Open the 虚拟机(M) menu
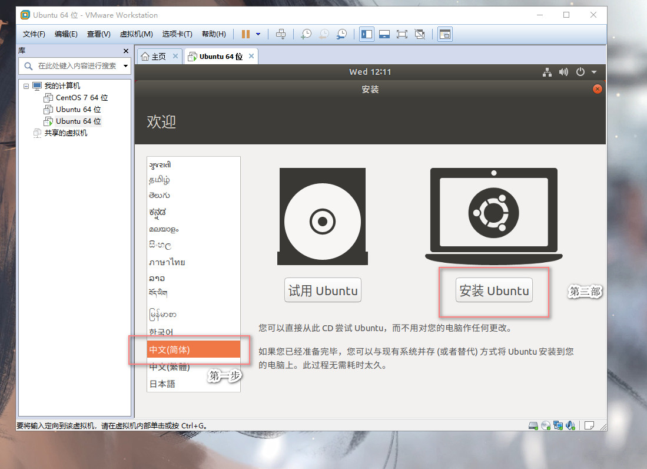Viewport: 647px width, 469px height. tap(136, 34)
